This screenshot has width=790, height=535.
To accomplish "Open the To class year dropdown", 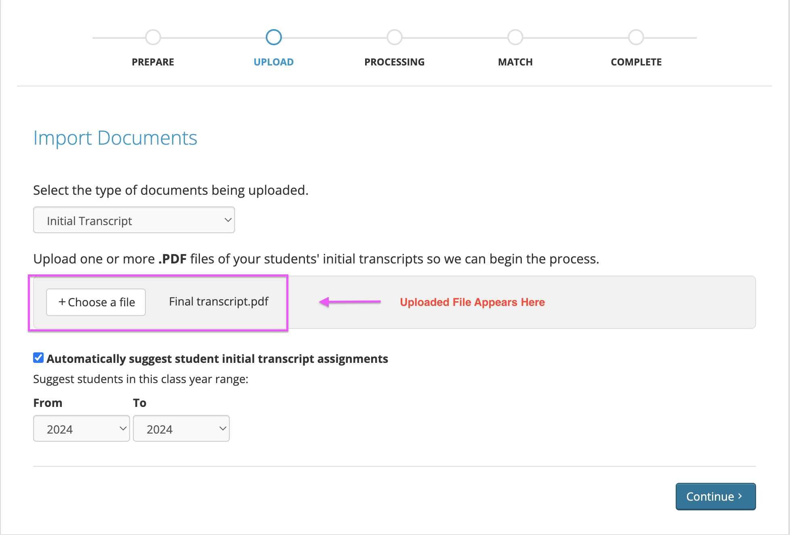I will tap(181, 429).
